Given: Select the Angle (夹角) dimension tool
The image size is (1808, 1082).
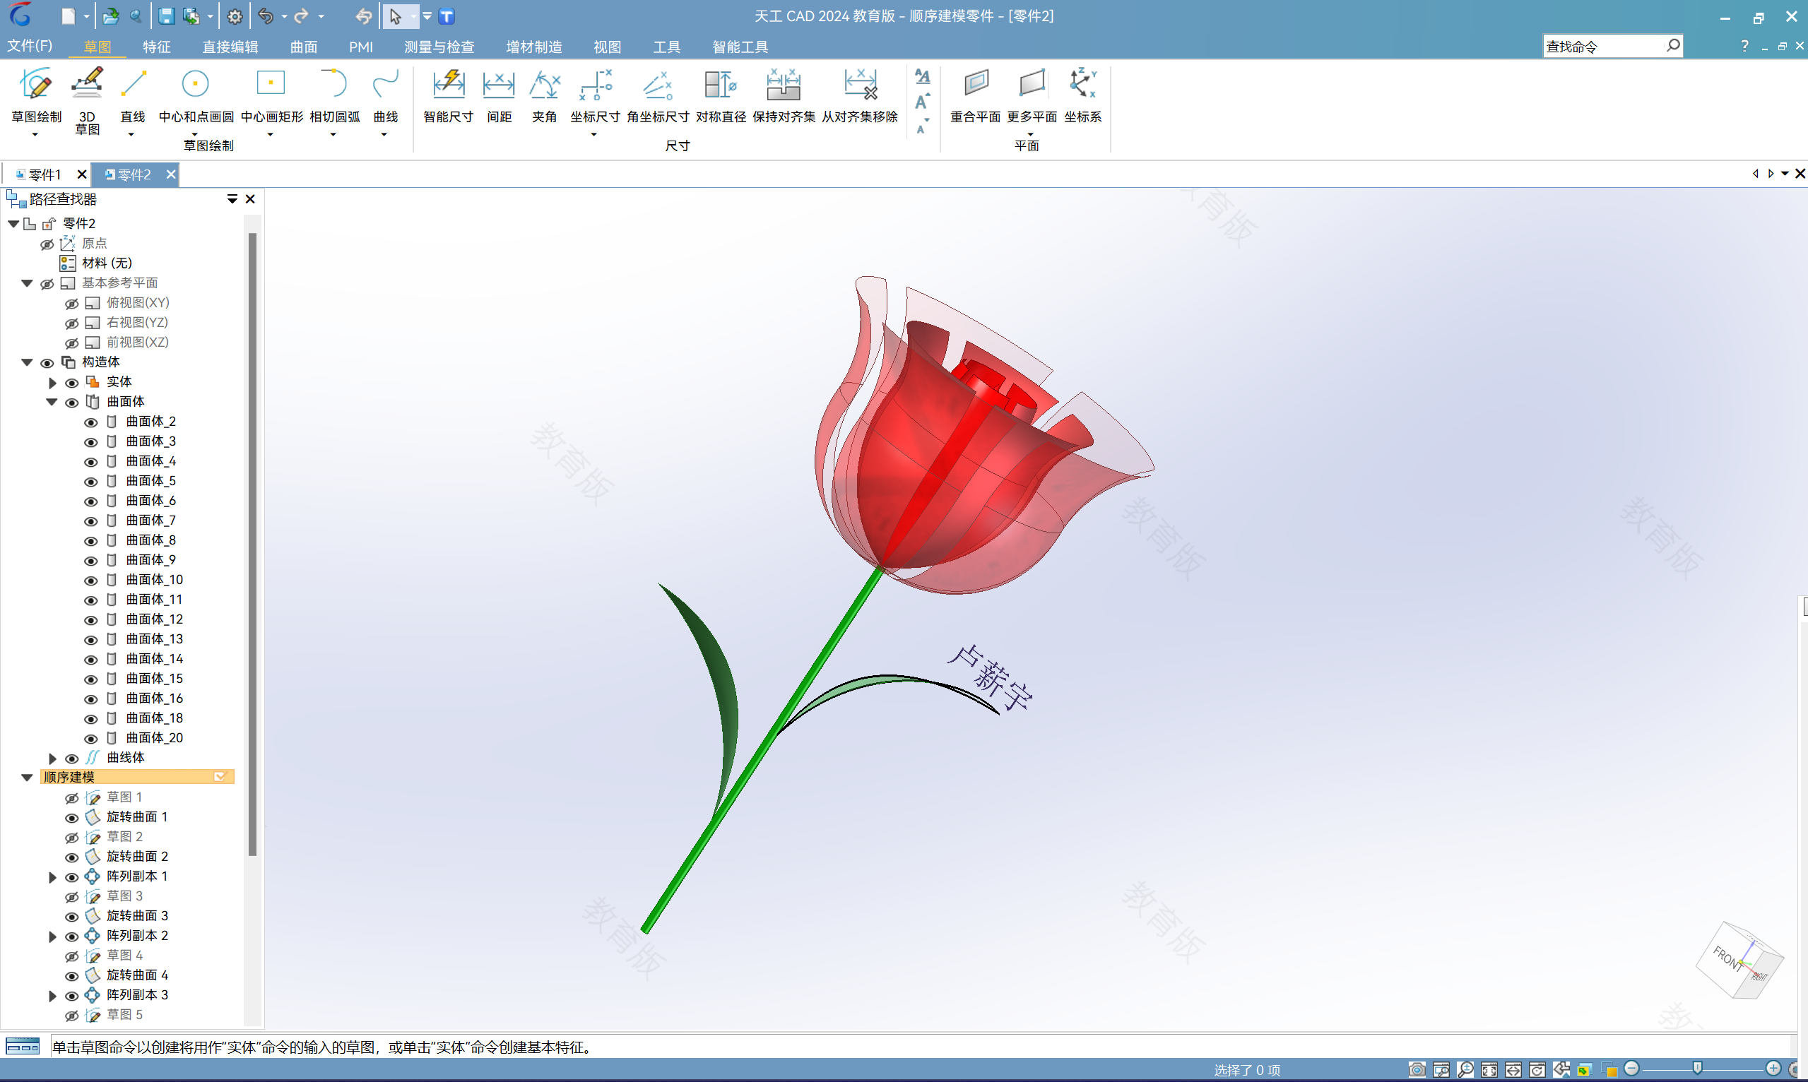Looking at the screenshot, I should coord(544,95).
